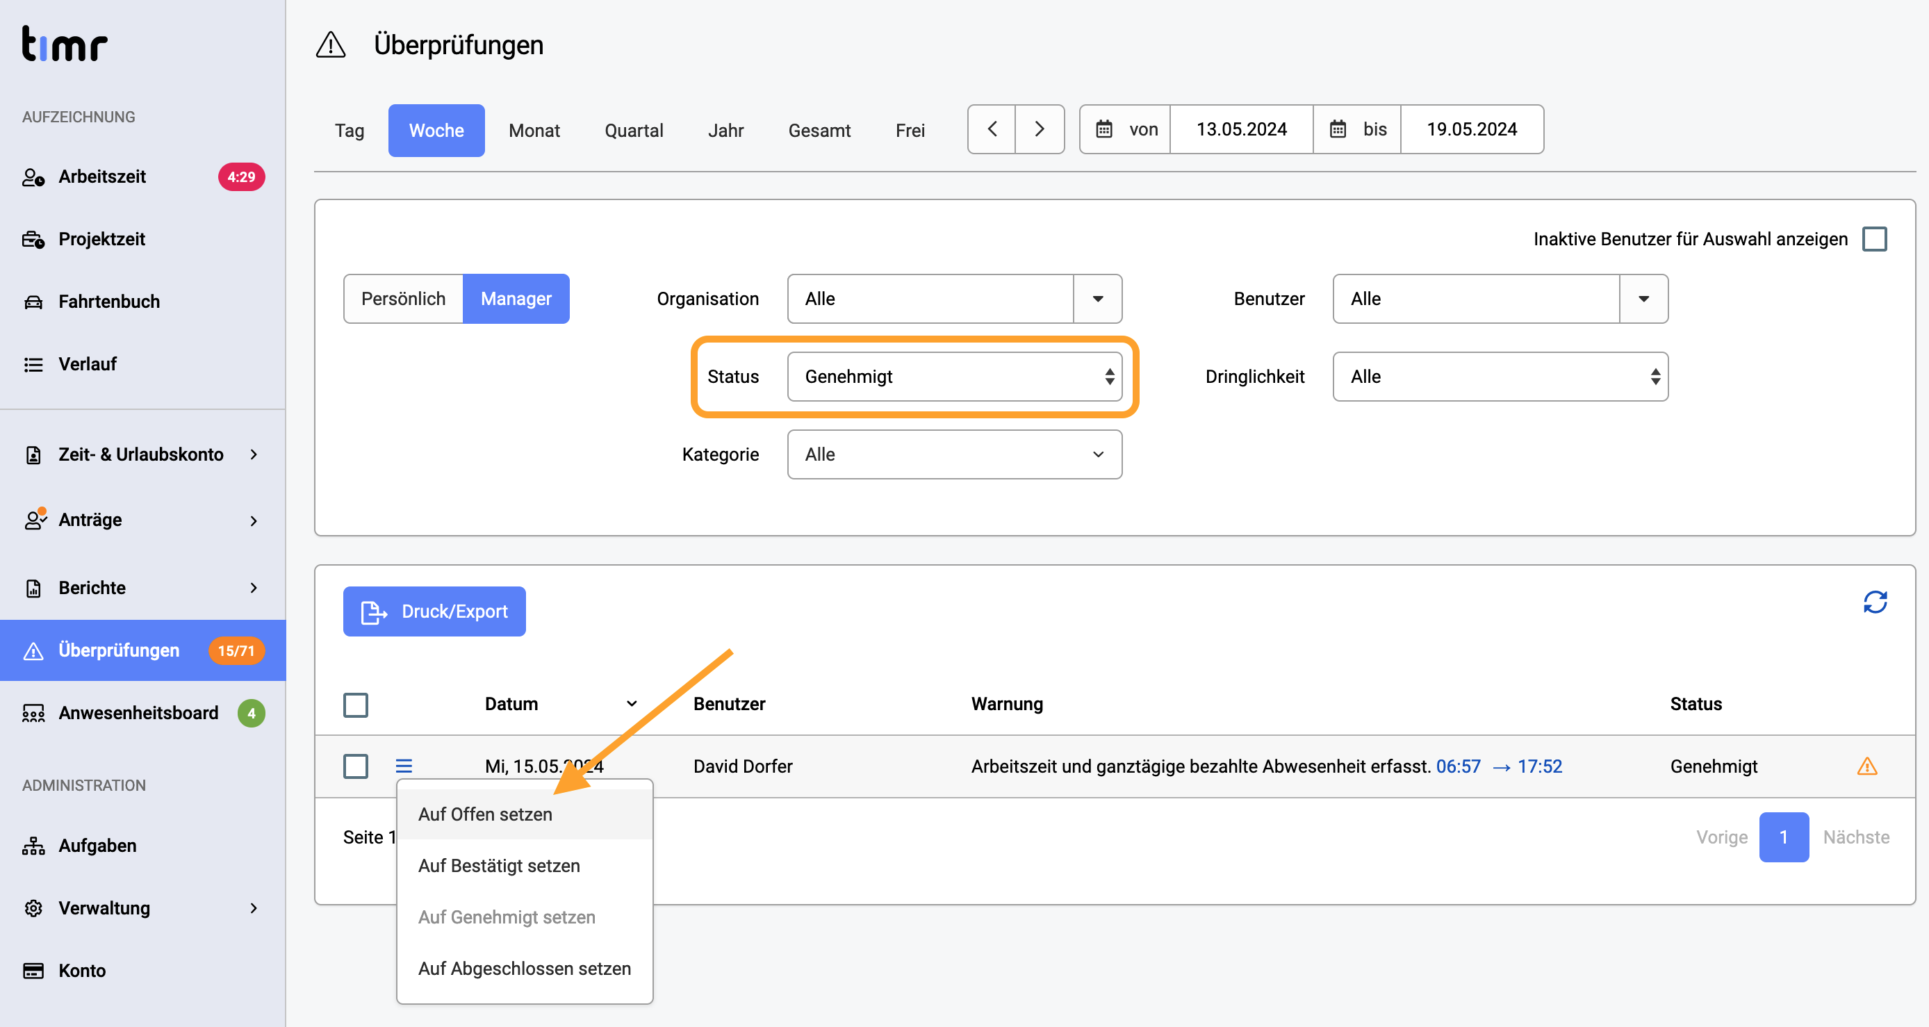Click the 06:57 → 17:52 time link
1929x1027 pixels.
click(x=1499, y=766)
